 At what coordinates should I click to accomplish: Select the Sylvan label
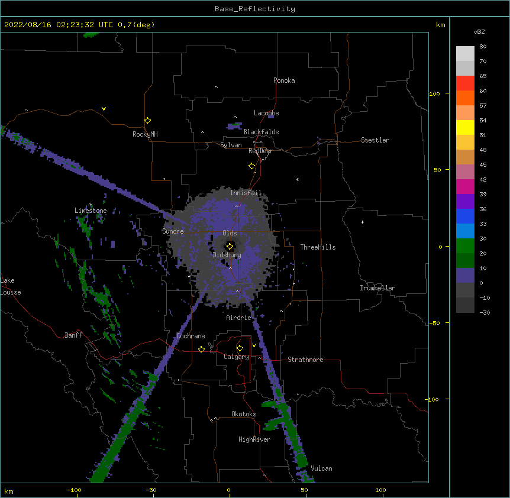(231, 145)
